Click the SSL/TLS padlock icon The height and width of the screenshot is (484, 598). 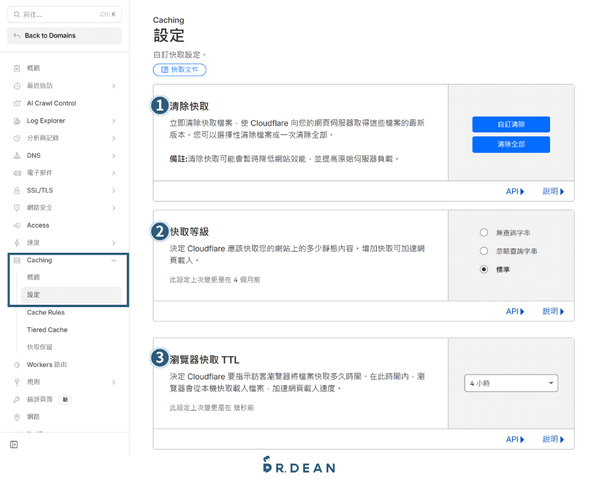click(17, 191)
